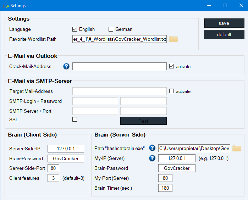Show help for My-IP (Server)
248x200 pixels.
click(x=152, y=158)
